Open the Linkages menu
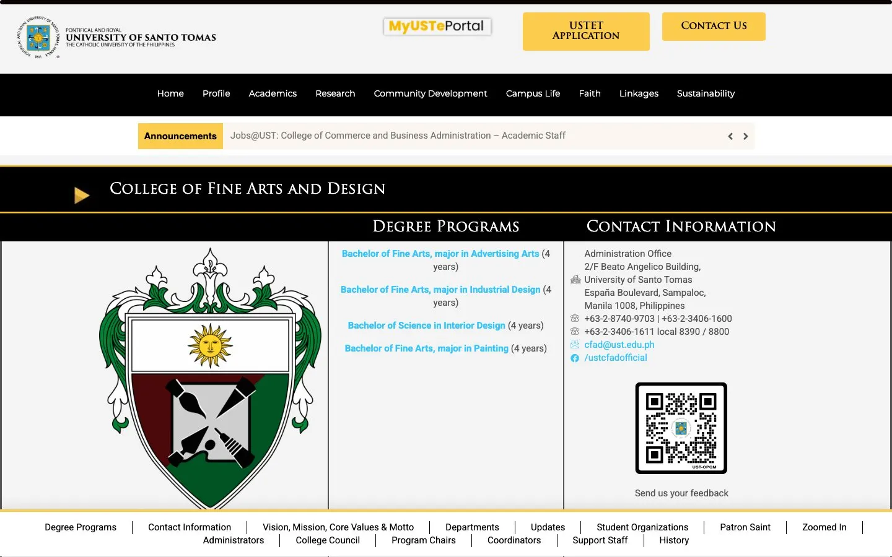The height and width of the screenshot is (557, 892). click(639, 93)
